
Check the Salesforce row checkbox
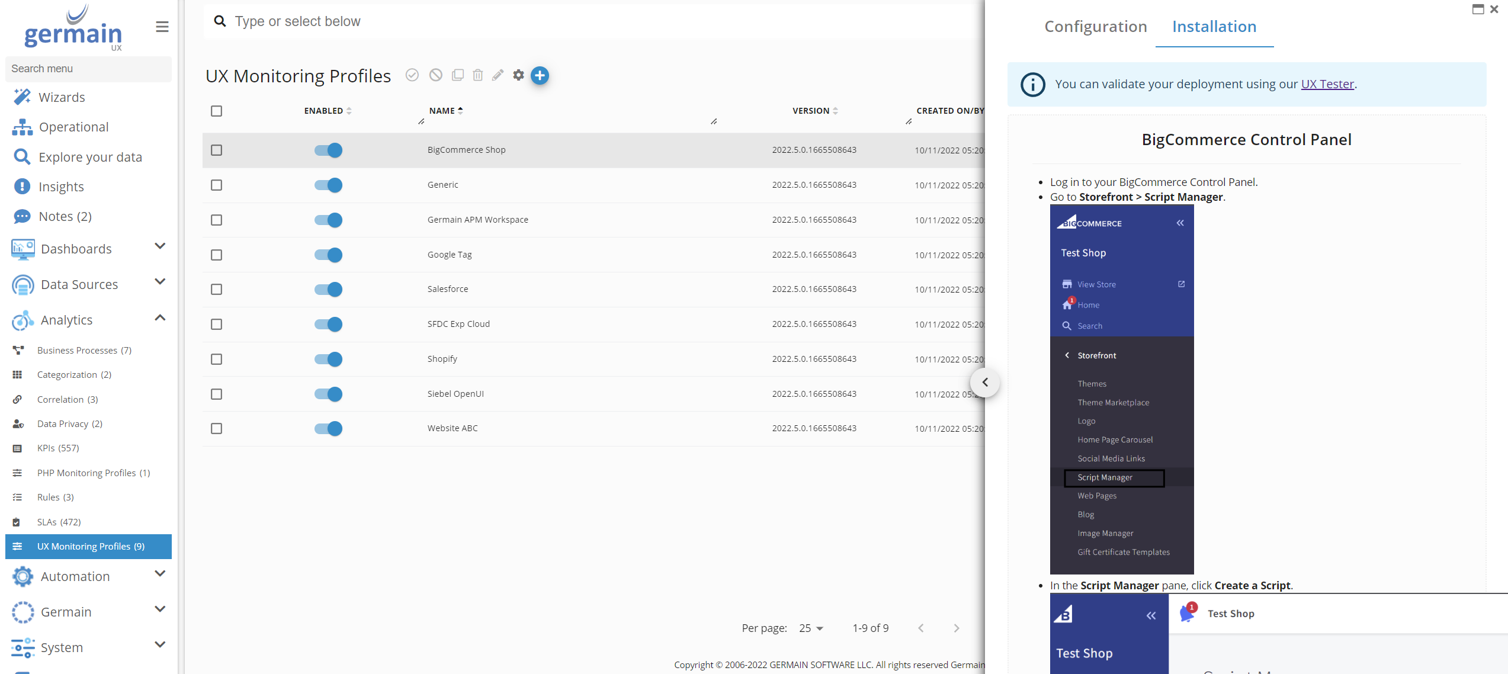coord(217,289)
